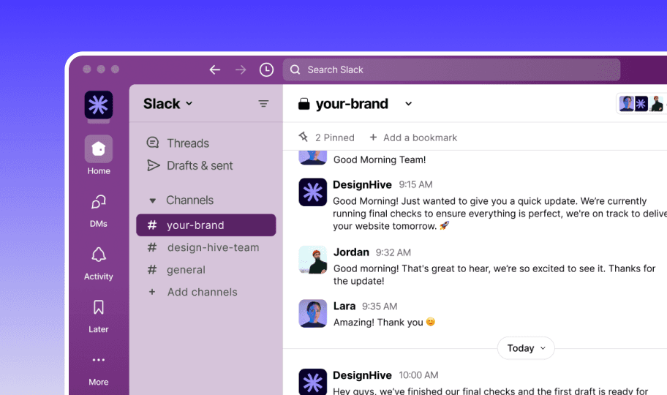Go back with the left arrow
667x395 pixels.
(x=215, y=69)
